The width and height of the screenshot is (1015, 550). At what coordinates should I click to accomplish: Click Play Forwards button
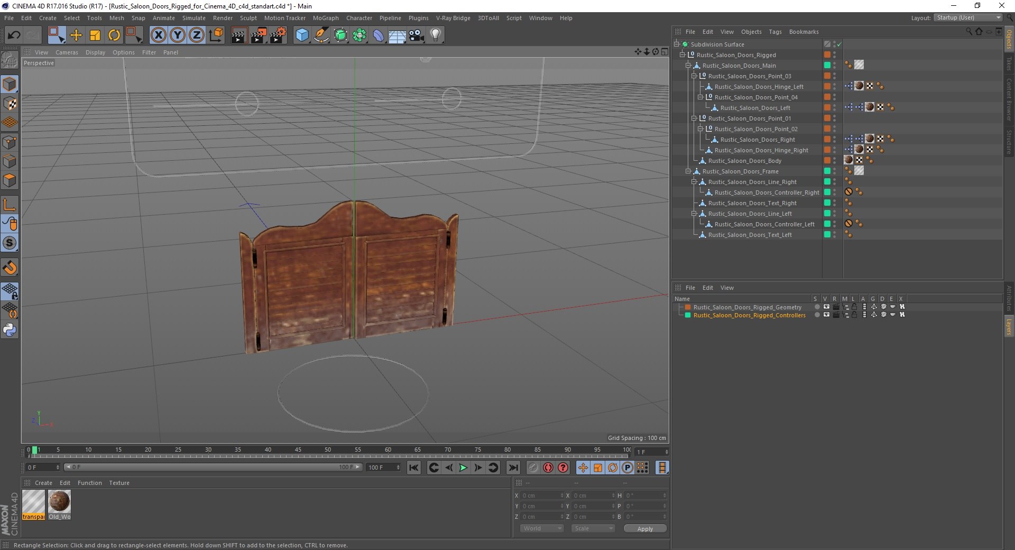[x=463, y=467]
